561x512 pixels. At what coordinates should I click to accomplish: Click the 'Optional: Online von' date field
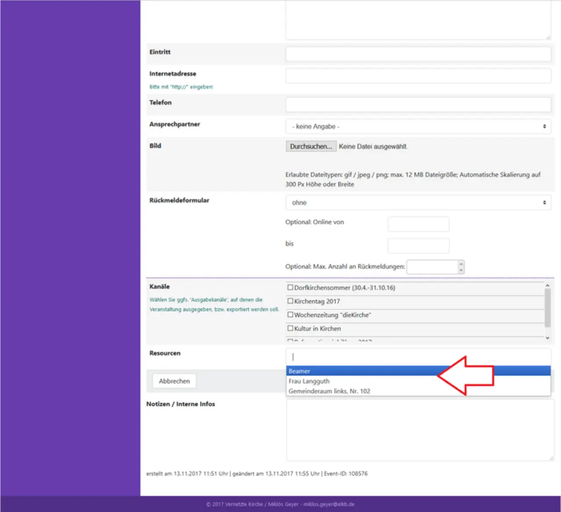point(419,224)
